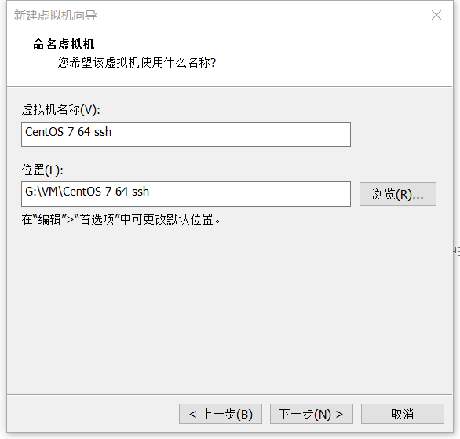Click the 位置 path text field
This screenshot has height=439, width=460.
pos(186,194)
